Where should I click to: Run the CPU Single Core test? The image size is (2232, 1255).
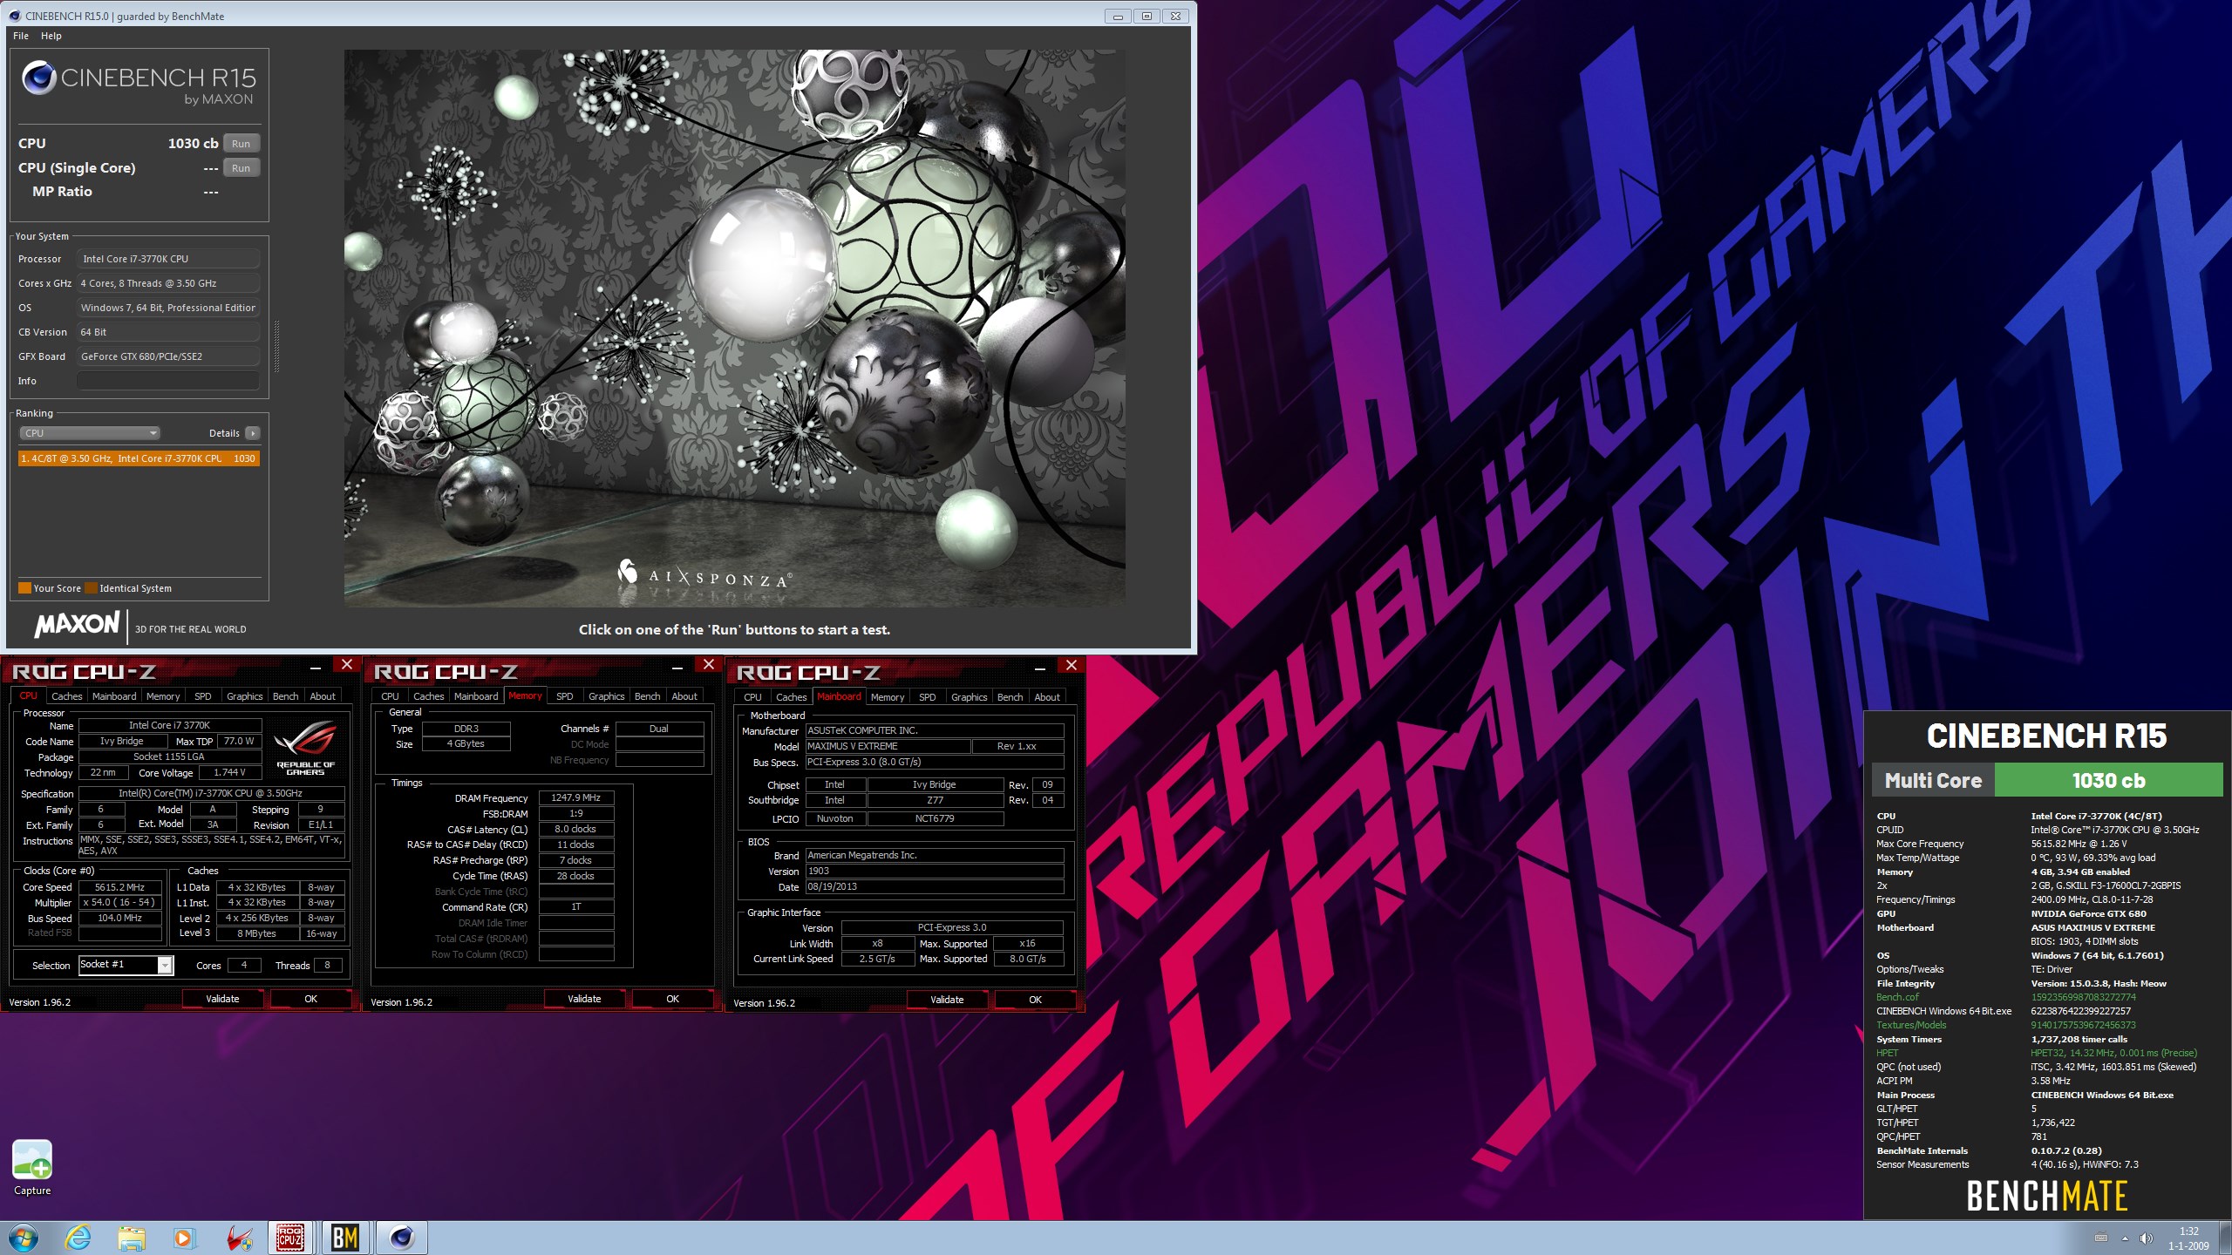pos(242,168)
